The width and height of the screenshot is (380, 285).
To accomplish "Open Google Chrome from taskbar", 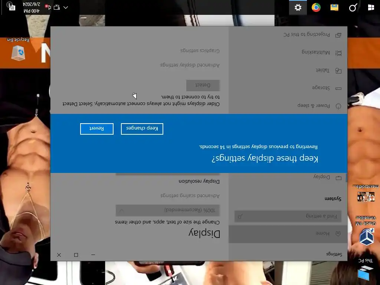I will pyautogui.click(x=316, y=7).
